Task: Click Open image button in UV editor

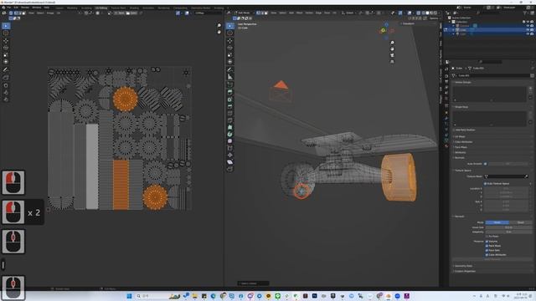Action: click(131, 13)
